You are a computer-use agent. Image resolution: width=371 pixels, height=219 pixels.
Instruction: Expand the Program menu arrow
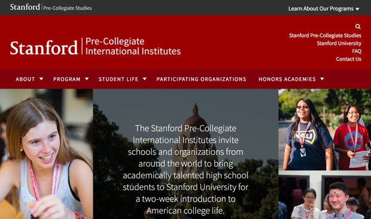(x=87, y=79)
